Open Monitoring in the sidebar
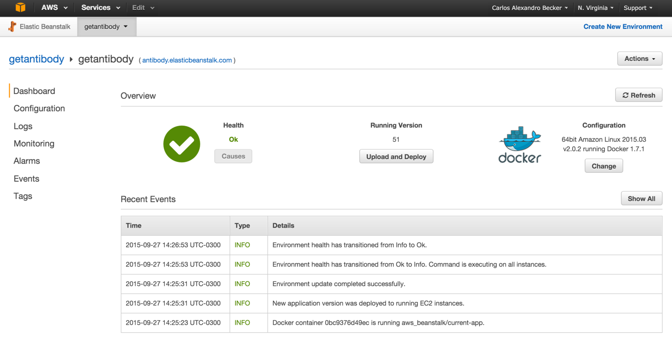 tap(34, 143)
